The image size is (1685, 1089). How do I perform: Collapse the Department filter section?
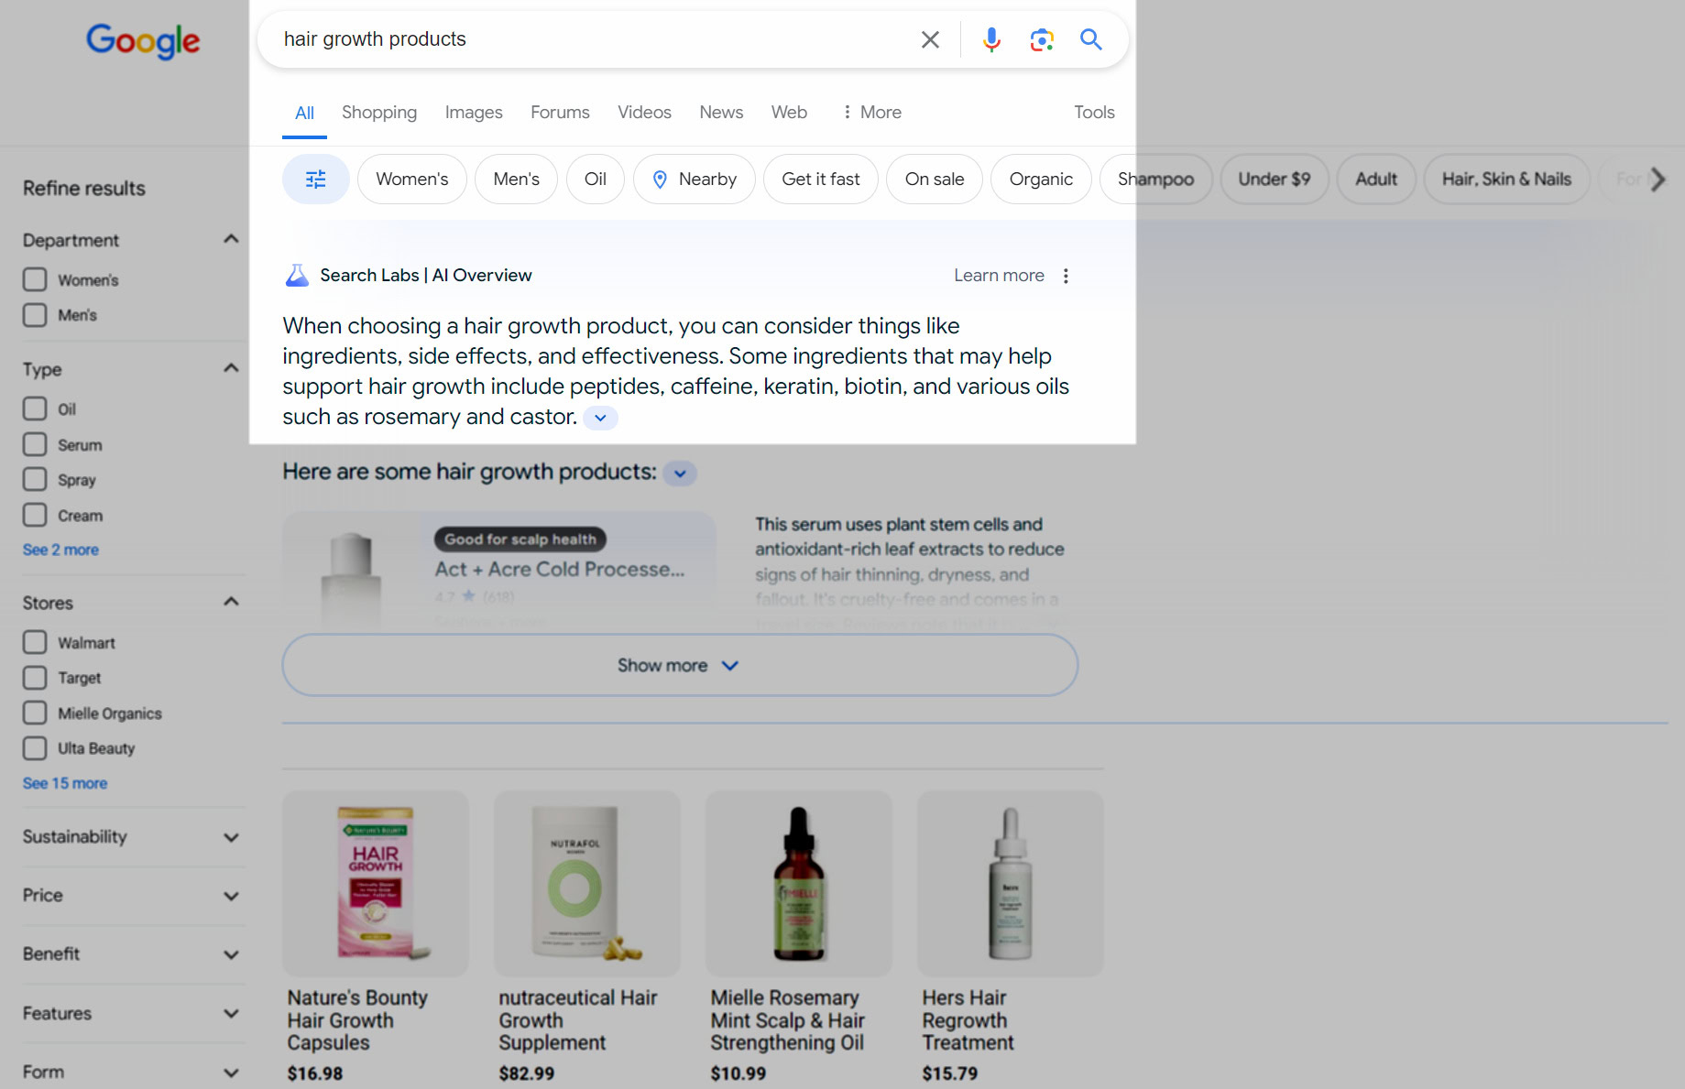coord(231,239)
